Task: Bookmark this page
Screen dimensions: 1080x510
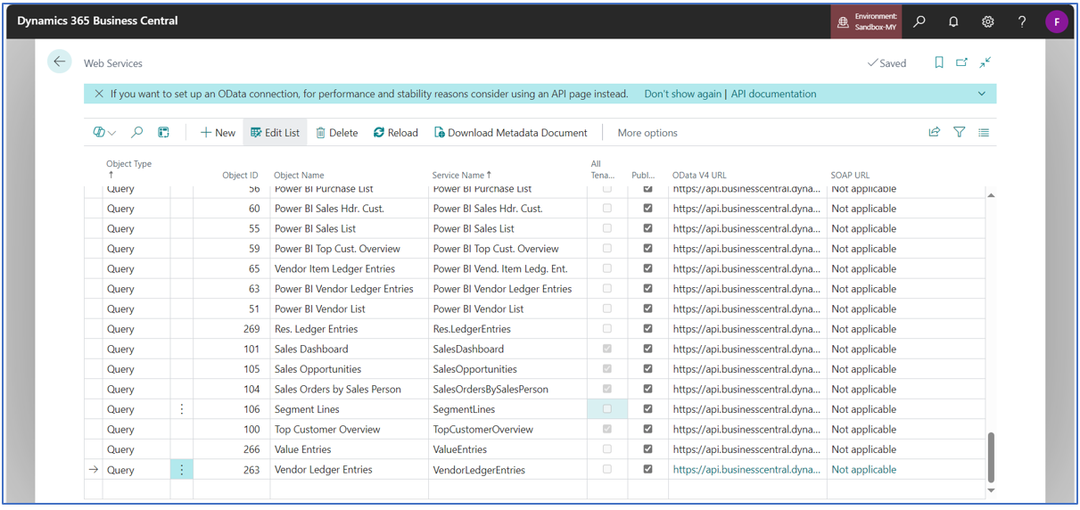Action: pyautogui.click(x=939, y=62)
